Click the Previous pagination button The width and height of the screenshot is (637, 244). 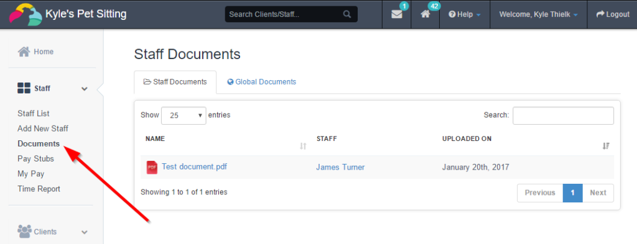click(x=540, y=193)
